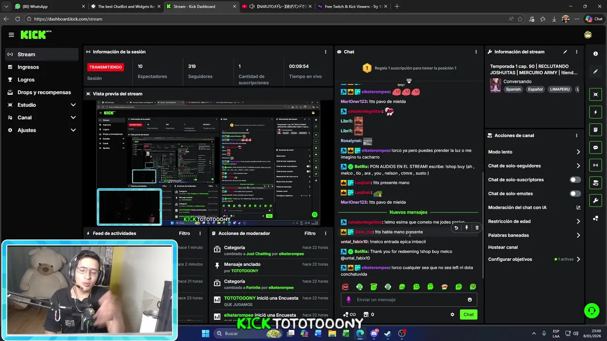Screen dimensions: 607x341
Task: Open Información del stream three-dot menu
Action: [x=577, y=52]
